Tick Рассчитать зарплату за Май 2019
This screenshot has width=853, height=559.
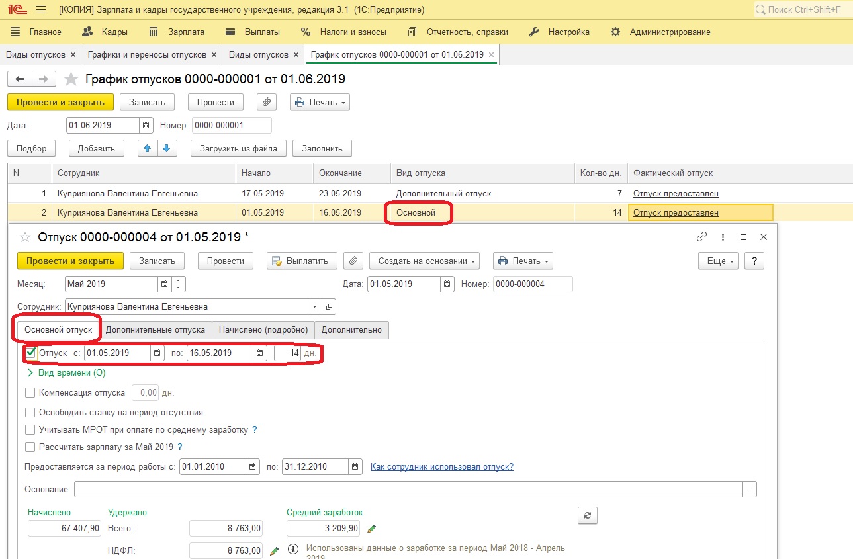click(30, 447)
